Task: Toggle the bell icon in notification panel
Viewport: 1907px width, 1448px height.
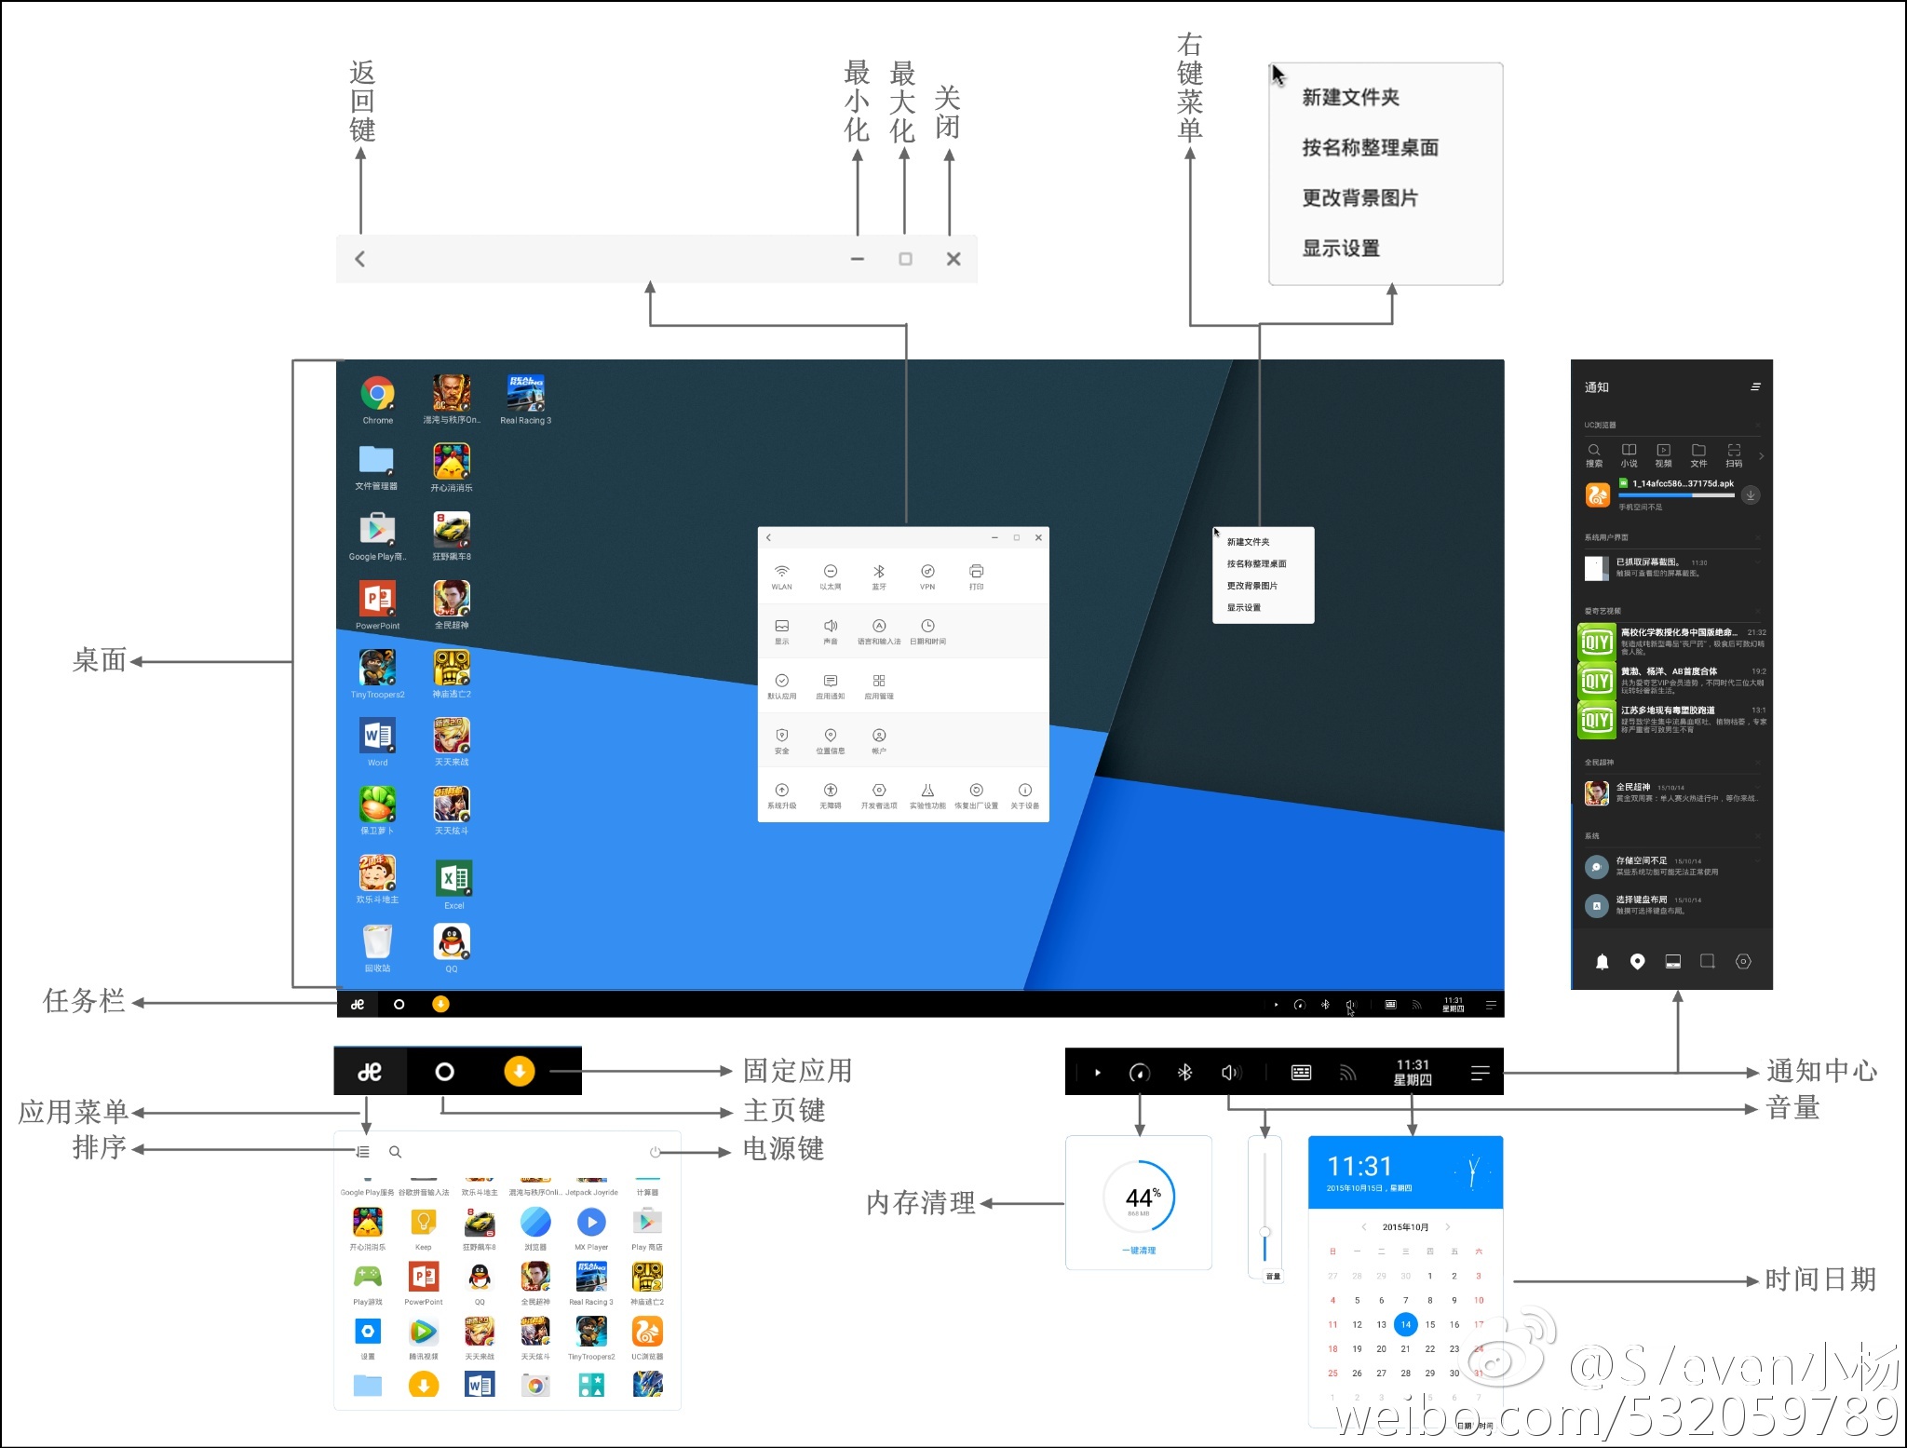Action: (x=1602, y=962)
